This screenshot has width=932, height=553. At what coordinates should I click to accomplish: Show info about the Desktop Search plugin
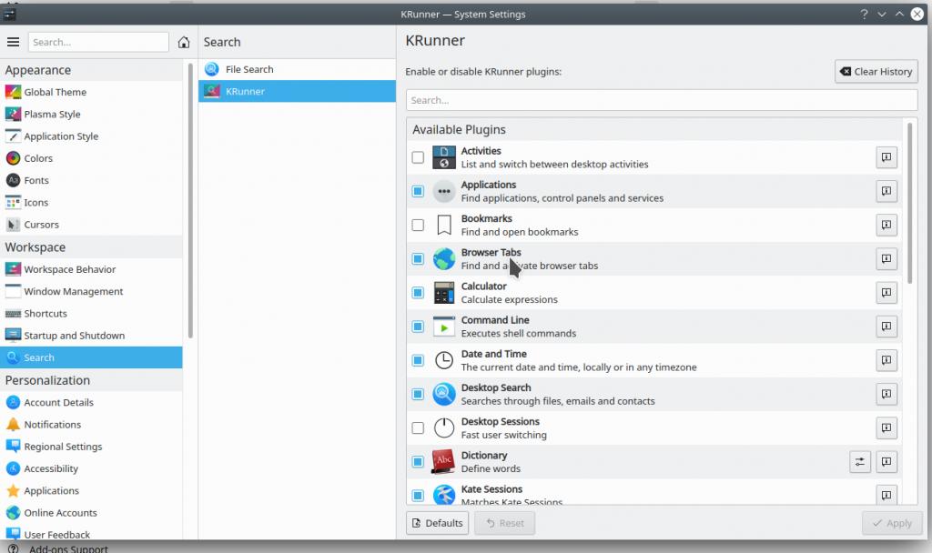pos(886,394)
